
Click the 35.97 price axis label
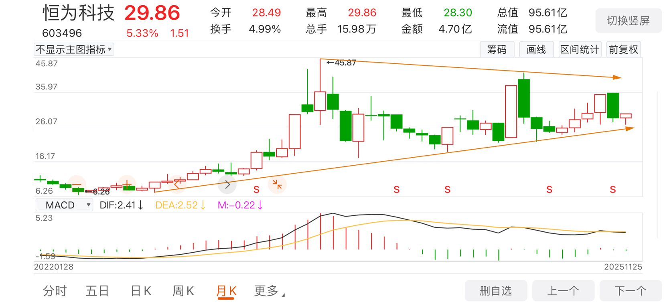coord(47,87)
